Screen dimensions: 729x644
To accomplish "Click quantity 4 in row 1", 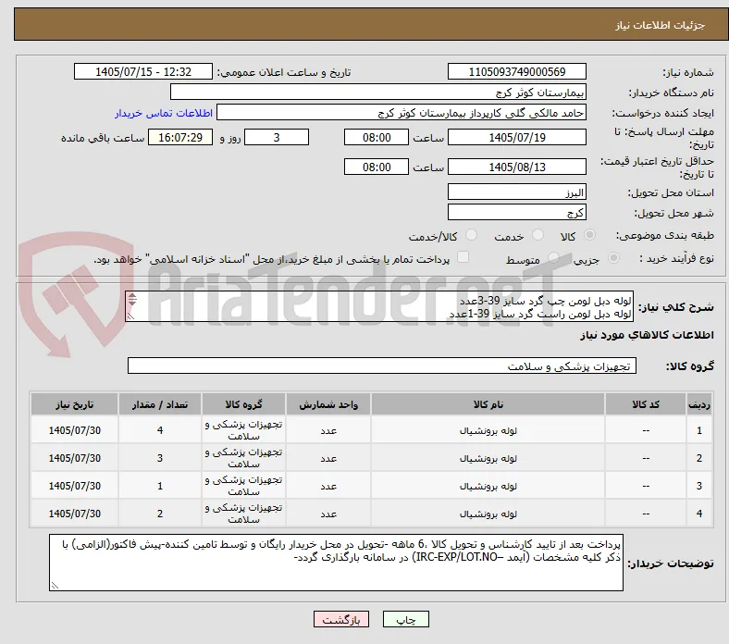I will point(159,430).
